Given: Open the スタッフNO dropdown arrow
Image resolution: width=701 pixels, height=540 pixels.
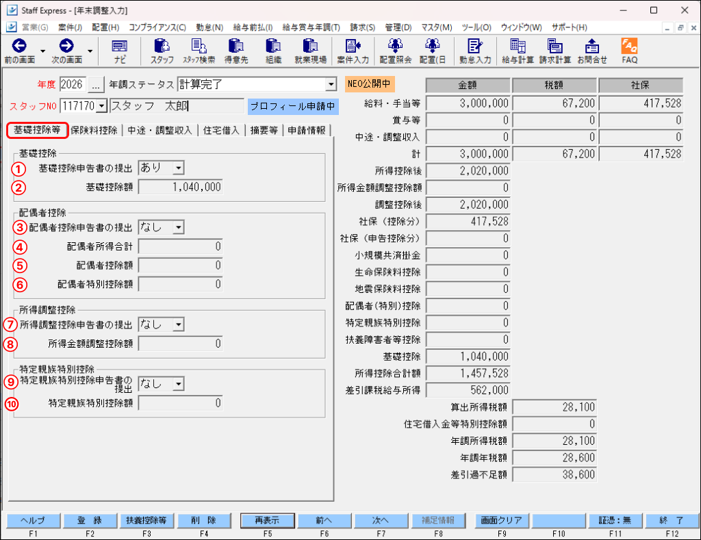Looking at the screenshot, I should [x=102, y=106].
